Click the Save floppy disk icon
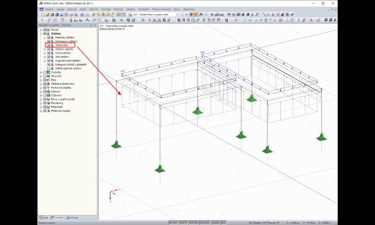 pyautogui.click(x=62, y=15)
